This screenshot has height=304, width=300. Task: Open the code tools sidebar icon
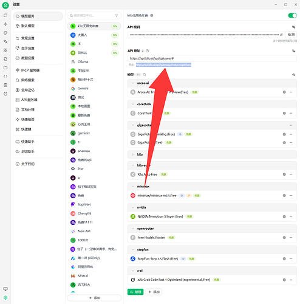tap(5, 77)
